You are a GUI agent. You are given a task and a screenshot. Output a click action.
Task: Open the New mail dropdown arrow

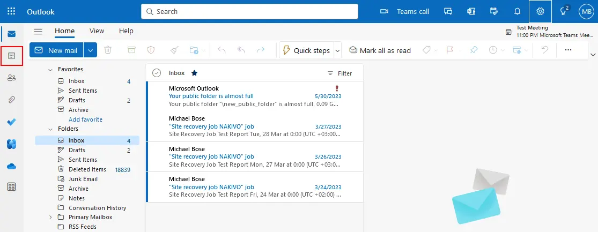point(91,50)
